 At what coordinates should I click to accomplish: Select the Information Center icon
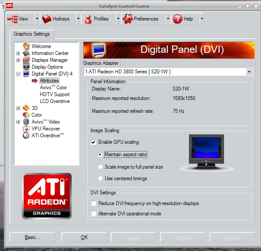[x=26, y=53]
